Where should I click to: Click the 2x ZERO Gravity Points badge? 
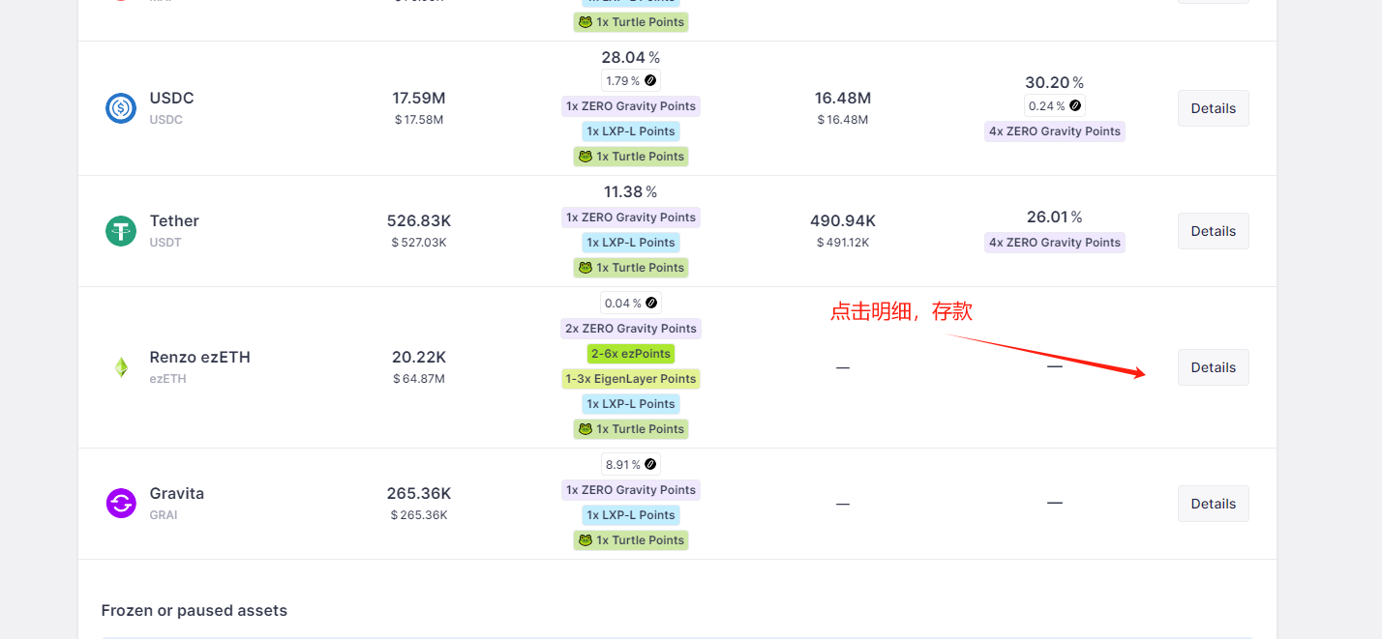click(x=630, y=329)
